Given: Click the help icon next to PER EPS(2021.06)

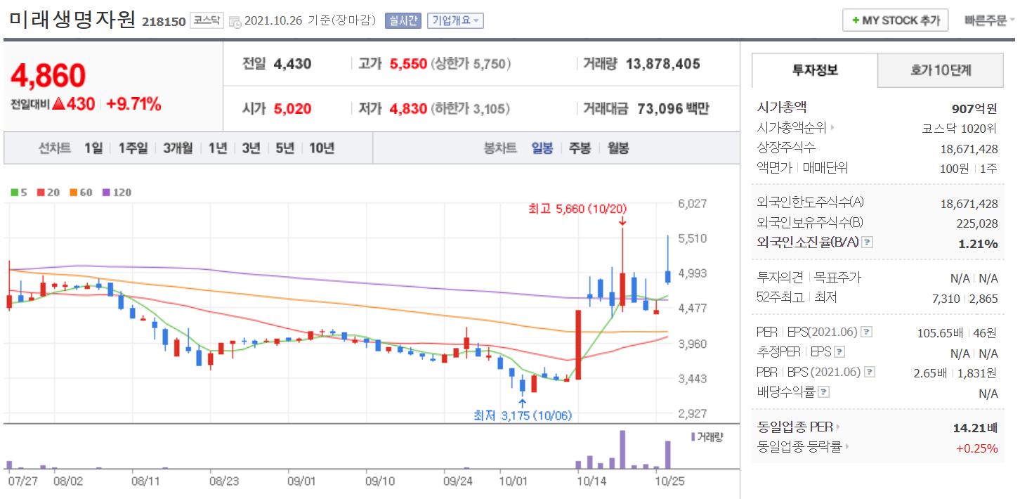Looking at the screenshot, I should pos(867,332).
